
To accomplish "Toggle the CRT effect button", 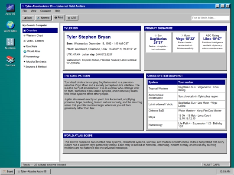I will pos(72,18).
